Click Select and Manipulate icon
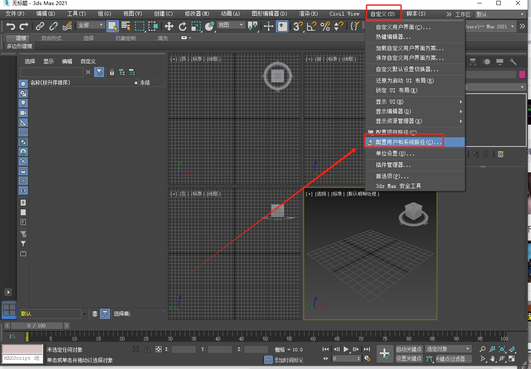 [269, 27]
